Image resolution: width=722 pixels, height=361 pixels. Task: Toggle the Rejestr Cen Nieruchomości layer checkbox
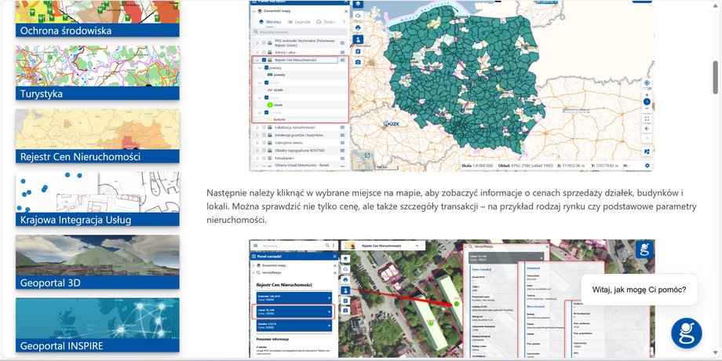pyautogui.click(x=263, y=60)
